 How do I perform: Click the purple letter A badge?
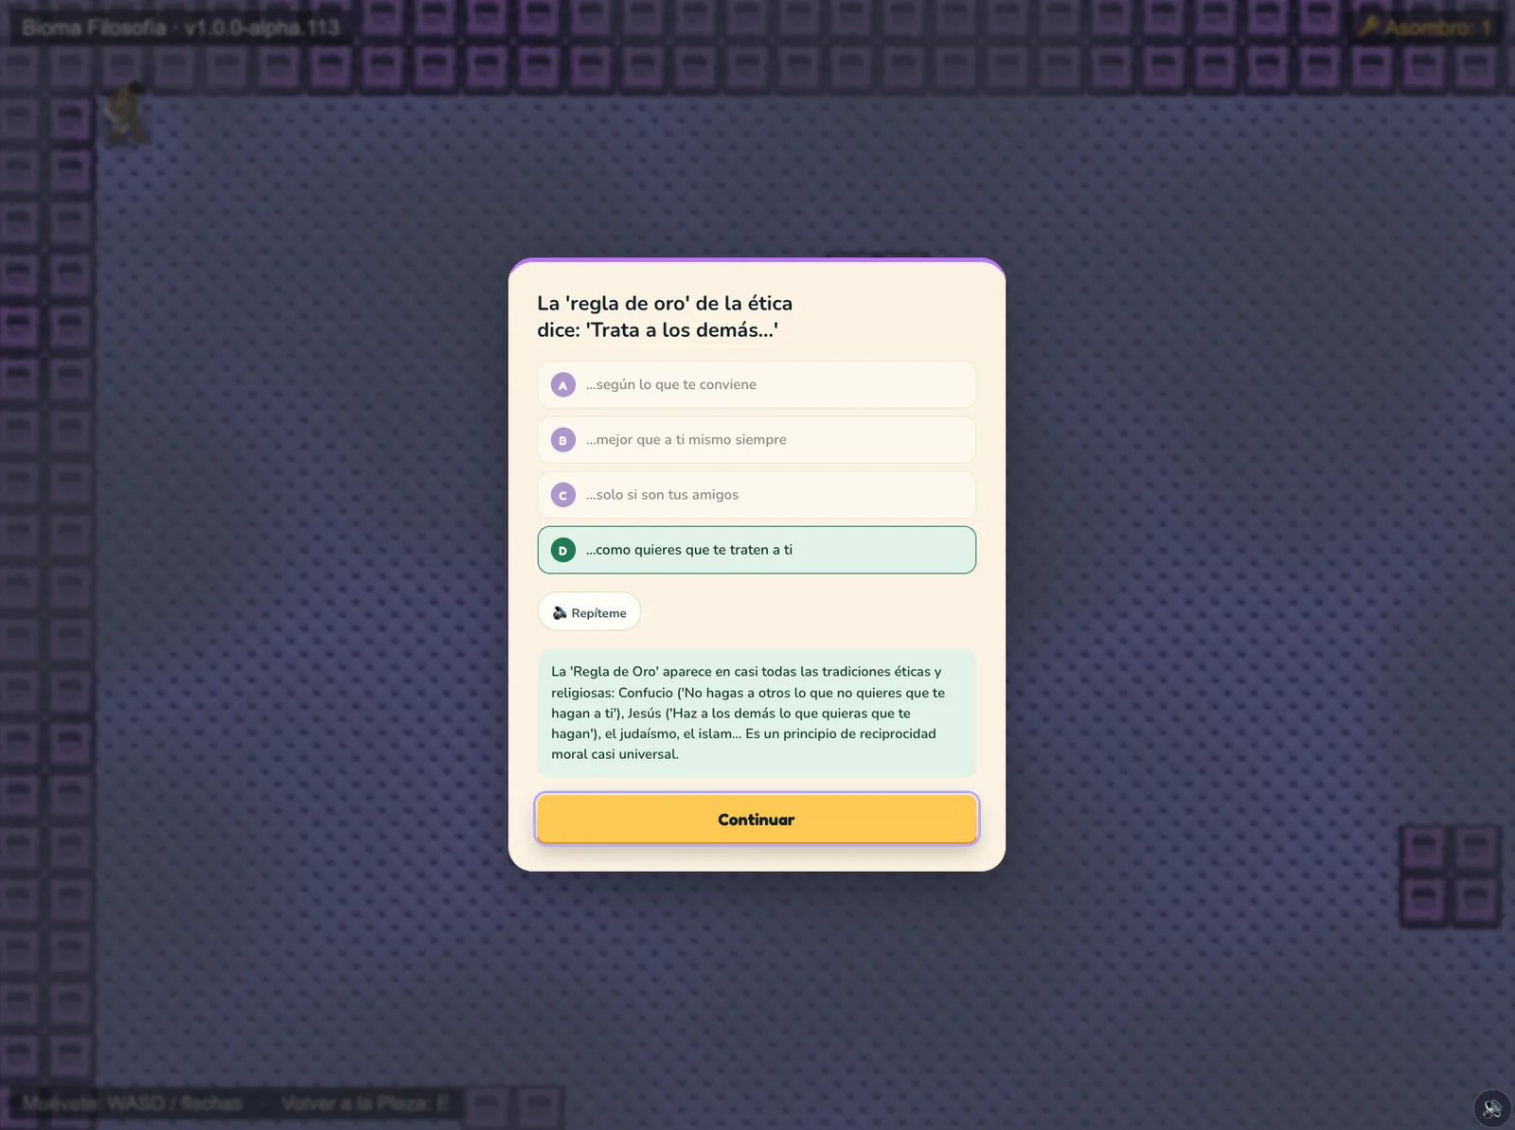click(563, 385)
